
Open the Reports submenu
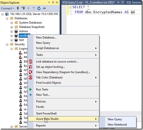63,126
